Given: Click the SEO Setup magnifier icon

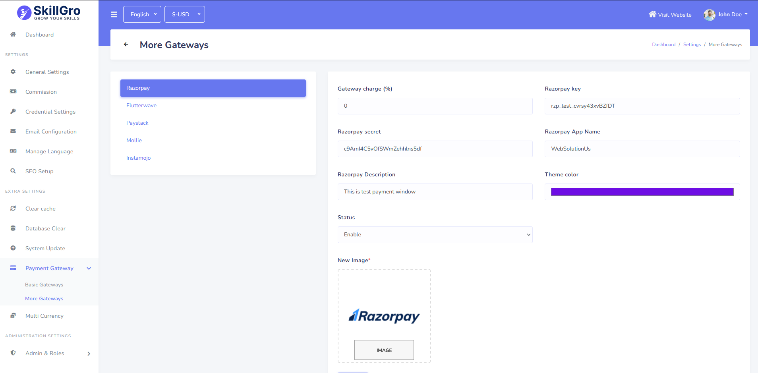Looking at the screenshot, I should tap(13, 171).
